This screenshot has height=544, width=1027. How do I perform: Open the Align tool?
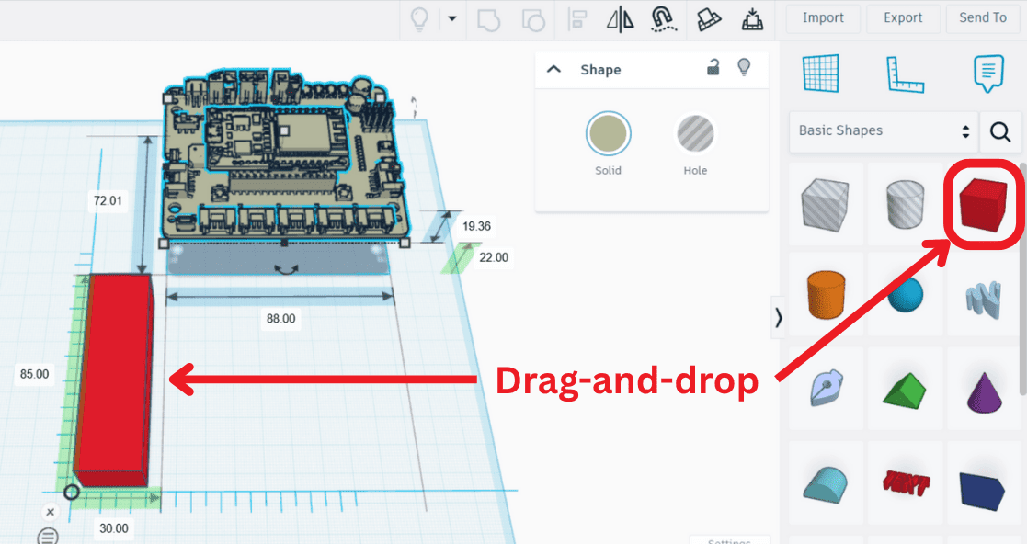[x=577, y=18]
